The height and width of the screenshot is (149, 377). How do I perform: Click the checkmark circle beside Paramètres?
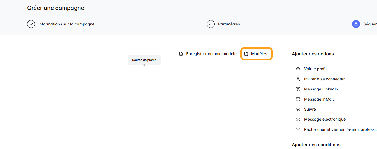pyautogui.click(x=211, y=24)
